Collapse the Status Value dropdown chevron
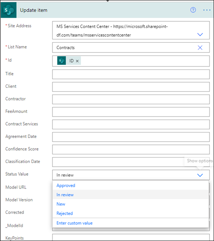The width and height of the screenshot is (214, 241). click(x=200, y=175)
